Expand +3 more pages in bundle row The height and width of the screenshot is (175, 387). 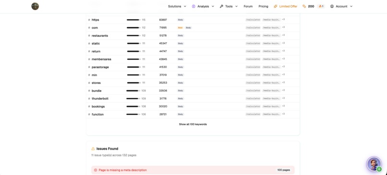pyautogui.click(x=283, y=91)
